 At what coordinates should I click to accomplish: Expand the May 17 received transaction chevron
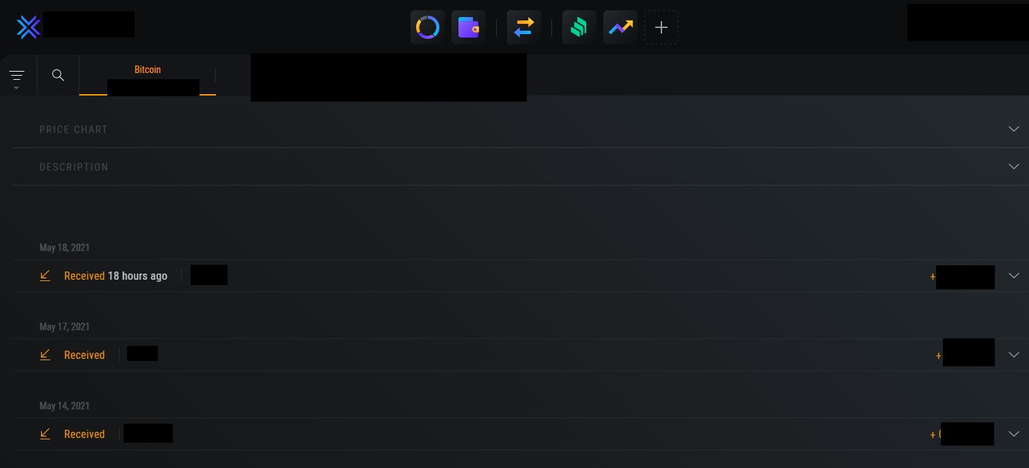coord(1014,355)
